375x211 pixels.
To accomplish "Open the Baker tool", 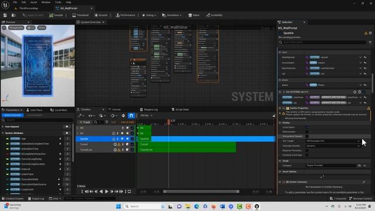I will click(194, 15).
